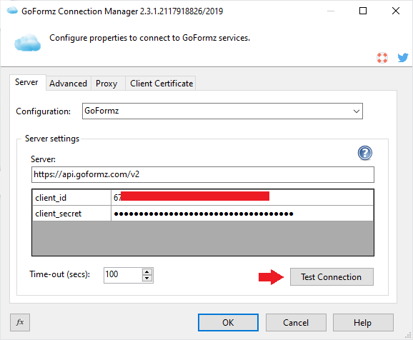This screenshot has height=340, width=413.
Task: Open the Proxy tab
Action: (x=106, y=84)
